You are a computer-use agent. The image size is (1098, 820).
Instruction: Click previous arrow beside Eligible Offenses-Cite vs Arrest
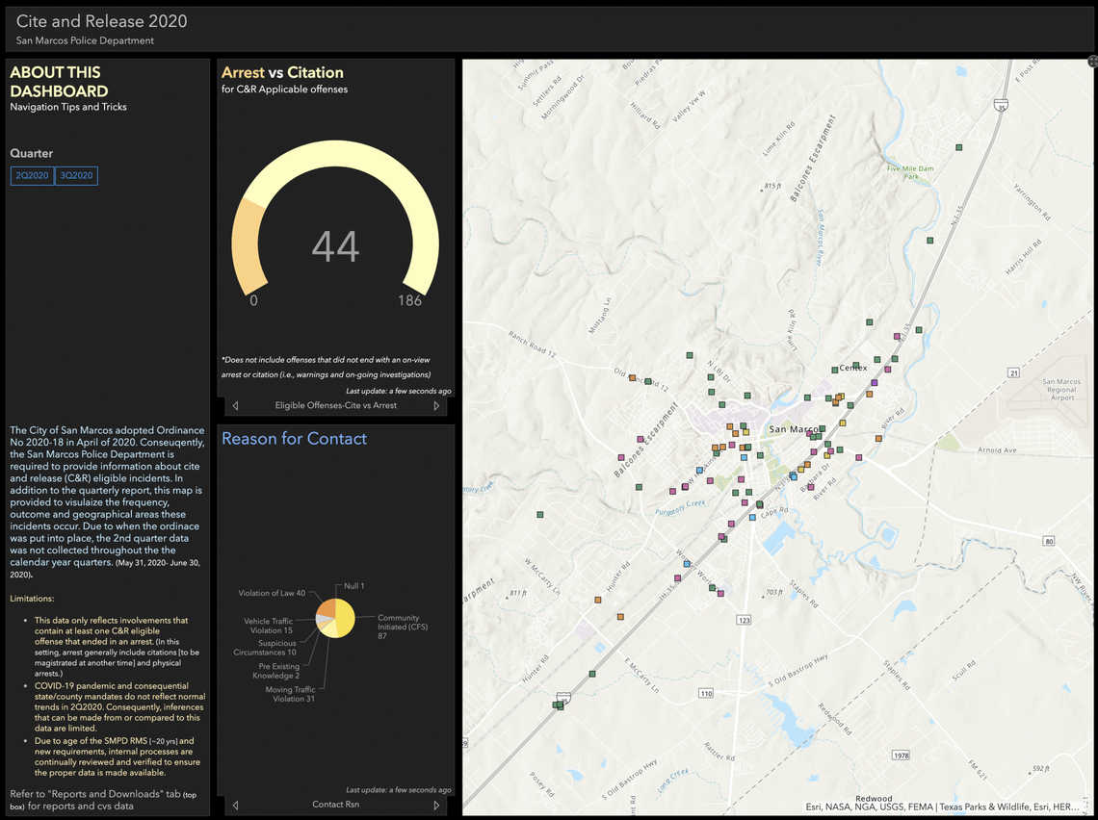(236, 406)
